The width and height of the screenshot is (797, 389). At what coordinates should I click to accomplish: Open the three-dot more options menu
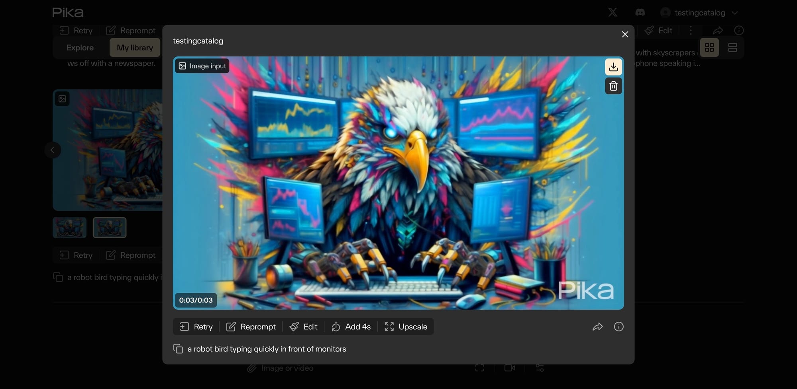click(x=691, y=31)
